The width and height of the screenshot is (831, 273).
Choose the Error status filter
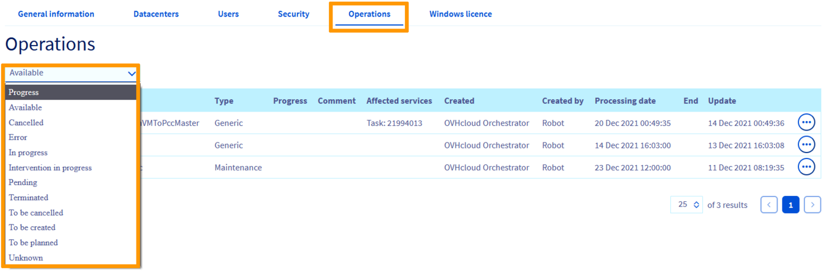pos(18,138)
